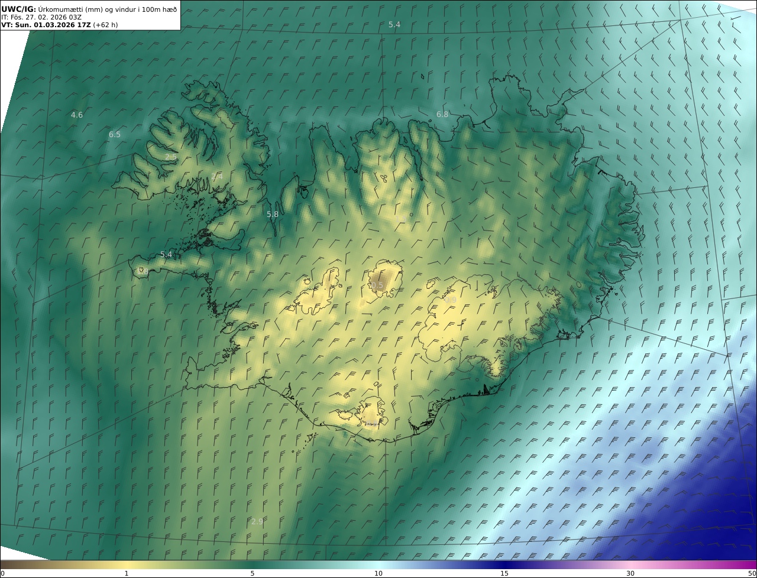Screen dimensions: 757x578
Task: Click the "0" tick on the color scale
Action: coord(3,573)
